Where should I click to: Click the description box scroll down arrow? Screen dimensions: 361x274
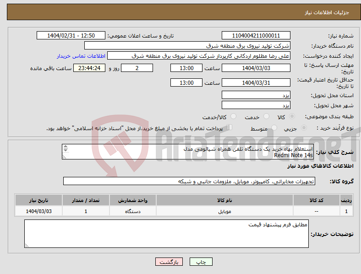tap(66, 150)
